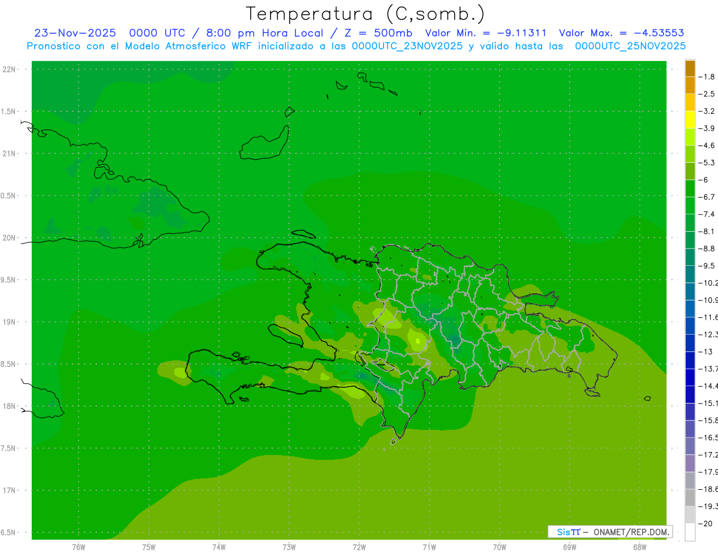Click the -1.8 colorbar value

pos(708,77)
